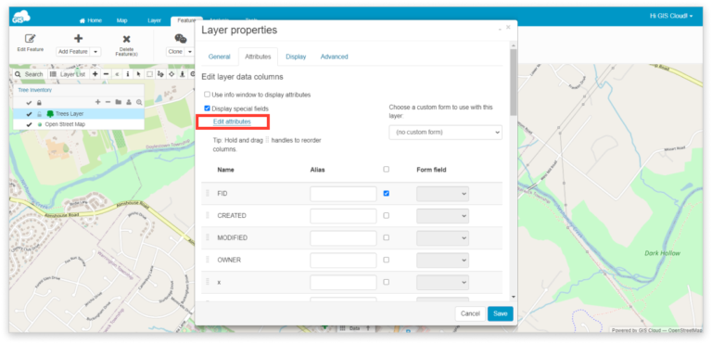Click the dialog vertical scrollbar thumb

(513, 82)
